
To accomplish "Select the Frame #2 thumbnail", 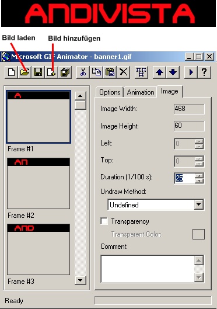I will coord(38,183).
